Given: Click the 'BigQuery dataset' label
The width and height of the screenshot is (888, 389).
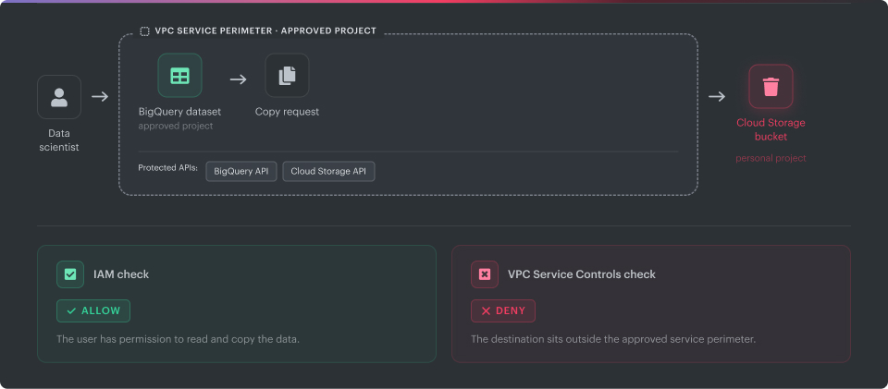Looking at the screenshot, I should (x=179, y=112).
